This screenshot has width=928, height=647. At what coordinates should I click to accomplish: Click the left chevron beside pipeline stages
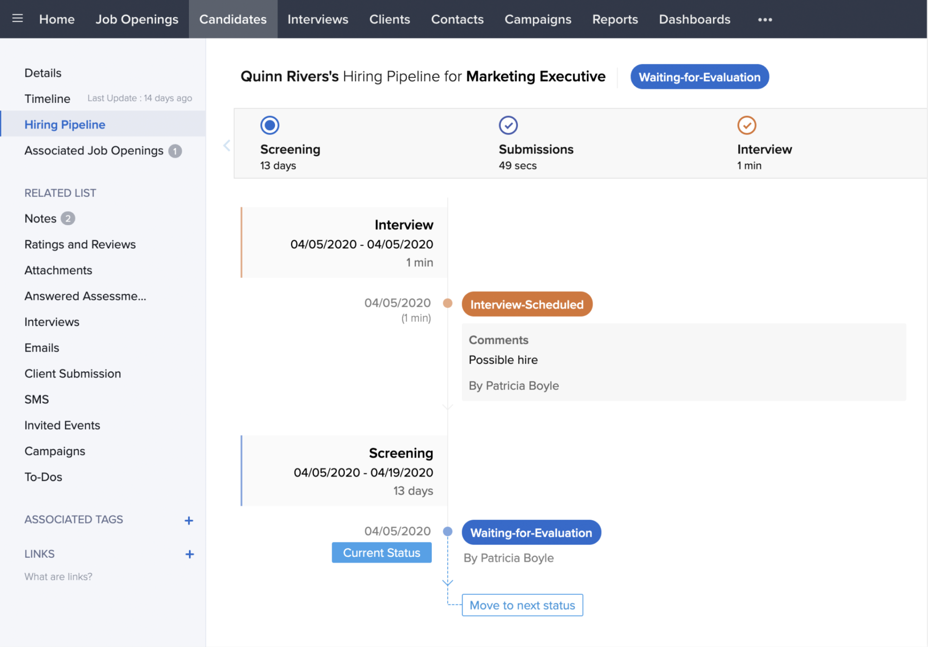[x=226, y=145]
